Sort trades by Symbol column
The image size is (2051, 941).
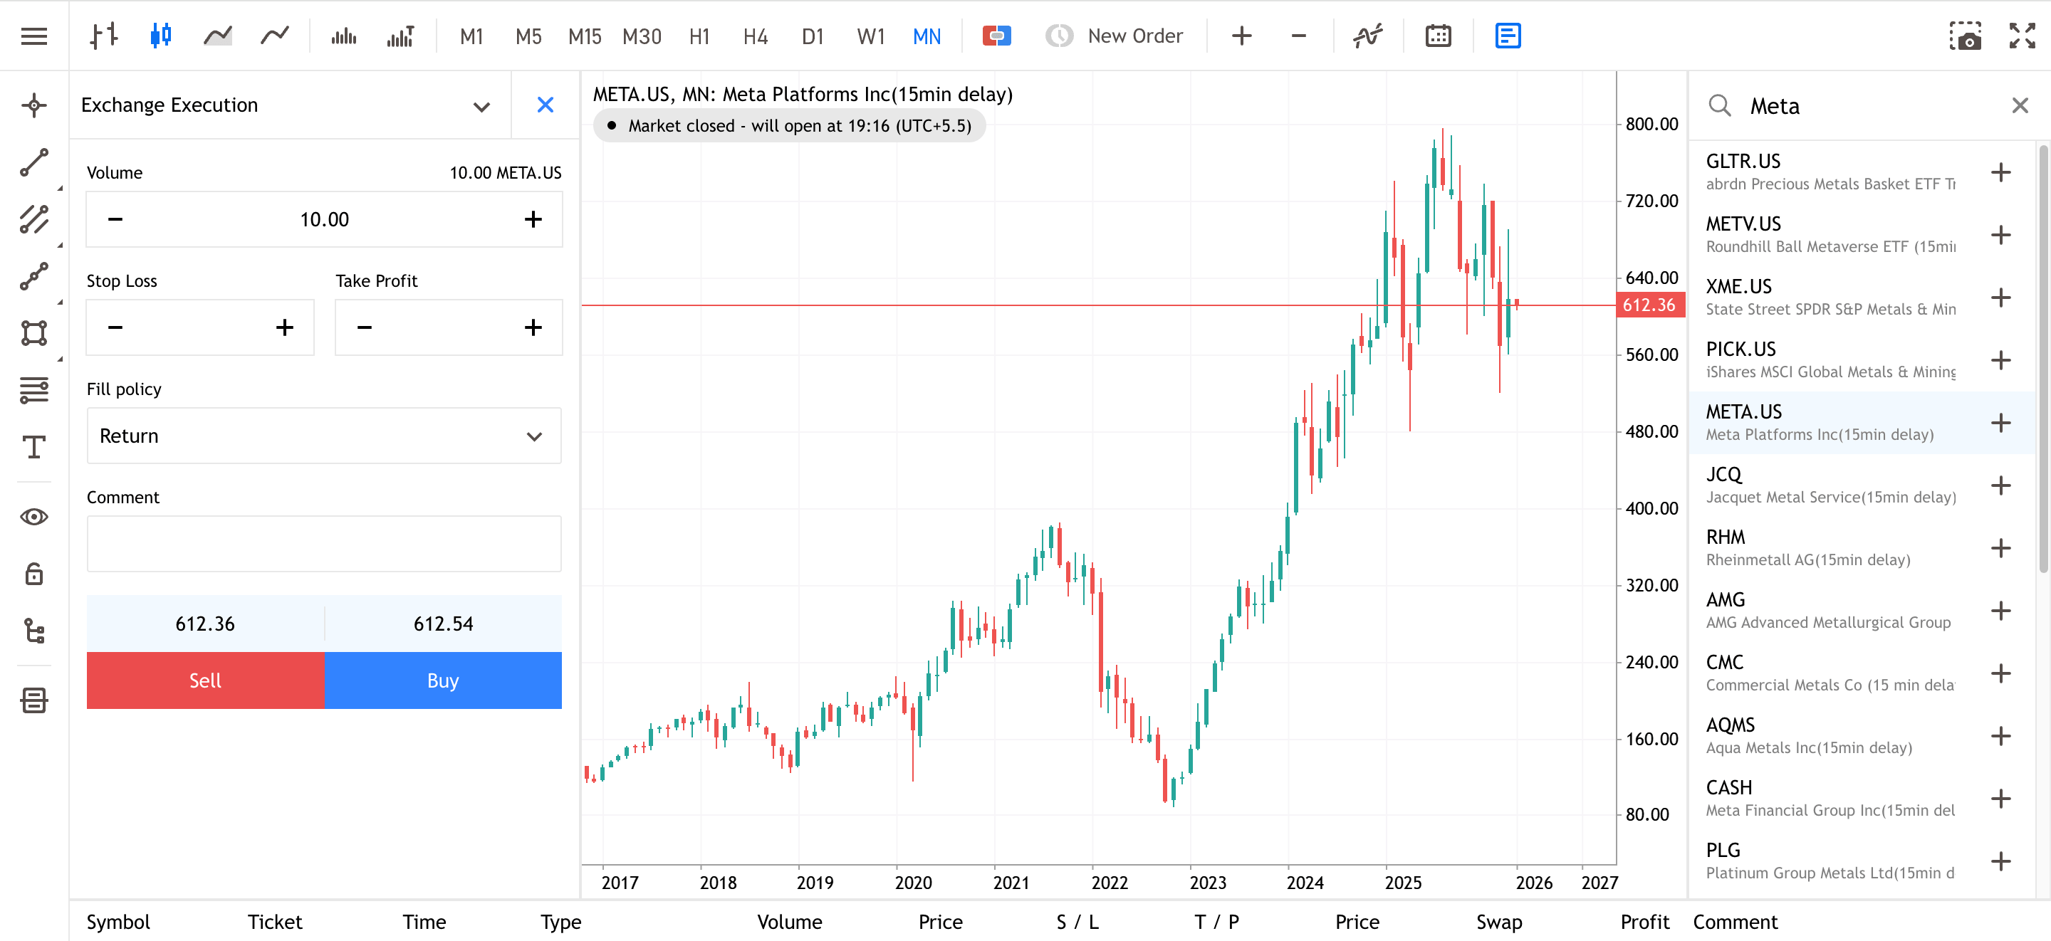click(118, 922)
